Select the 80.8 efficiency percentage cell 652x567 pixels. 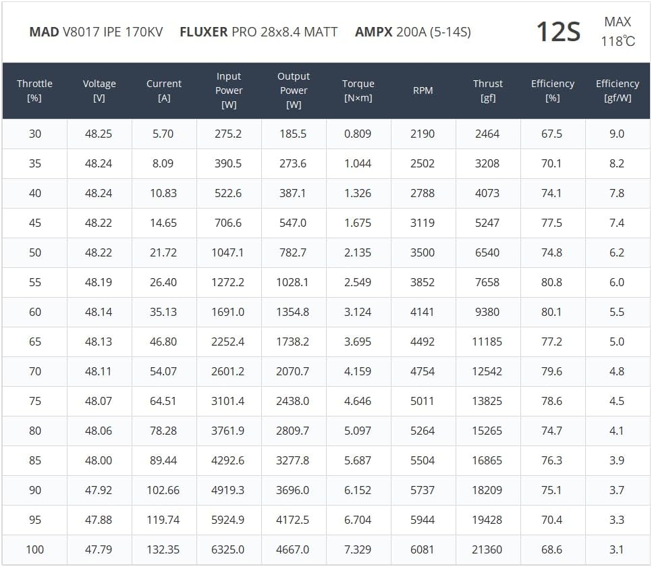551,282
